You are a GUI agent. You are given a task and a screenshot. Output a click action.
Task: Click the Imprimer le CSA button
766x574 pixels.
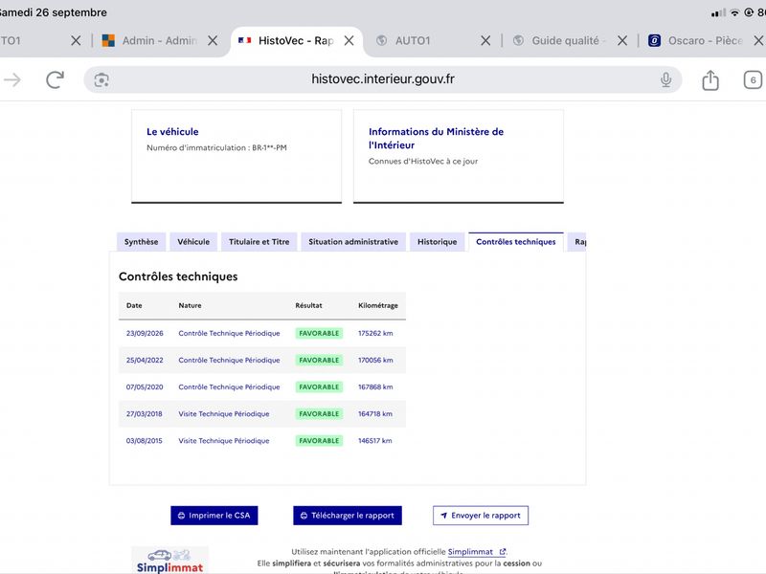(214, 516)
